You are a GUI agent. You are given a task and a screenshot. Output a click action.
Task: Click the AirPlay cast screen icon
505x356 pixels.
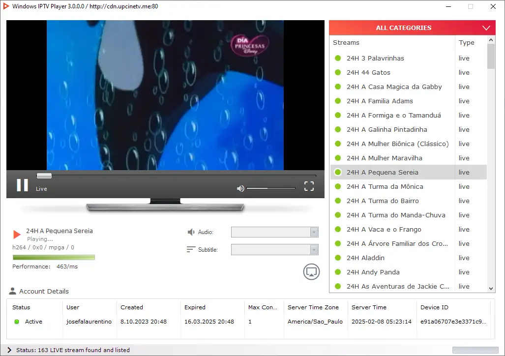pos(311,271)
